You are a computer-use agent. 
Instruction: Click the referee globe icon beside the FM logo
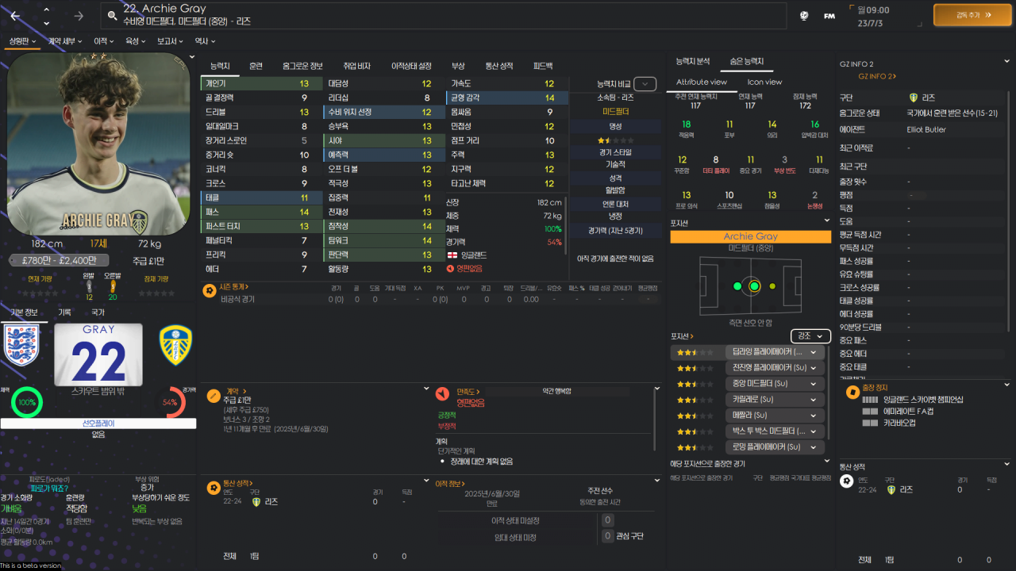tap(803, 14)
